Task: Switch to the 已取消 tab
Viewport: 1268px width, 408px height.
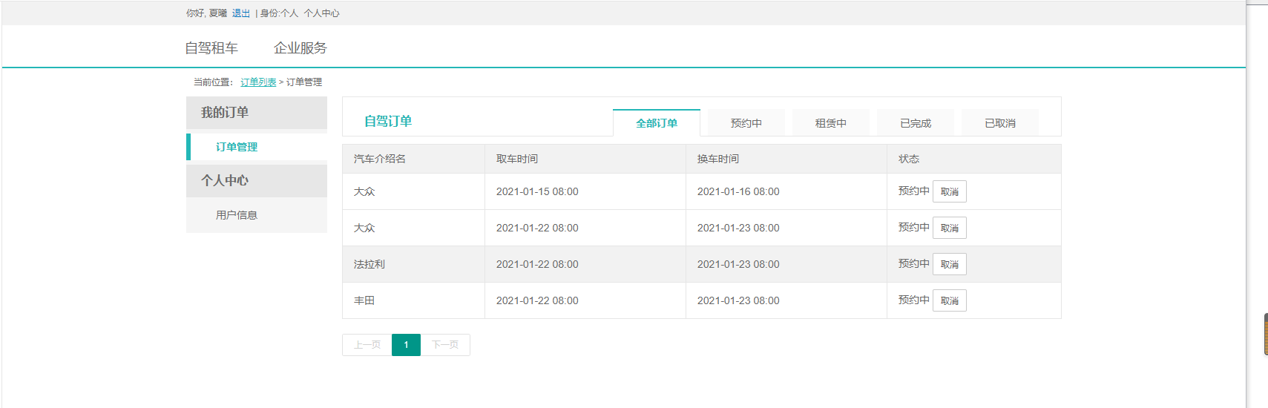Action: point(1000,123)
